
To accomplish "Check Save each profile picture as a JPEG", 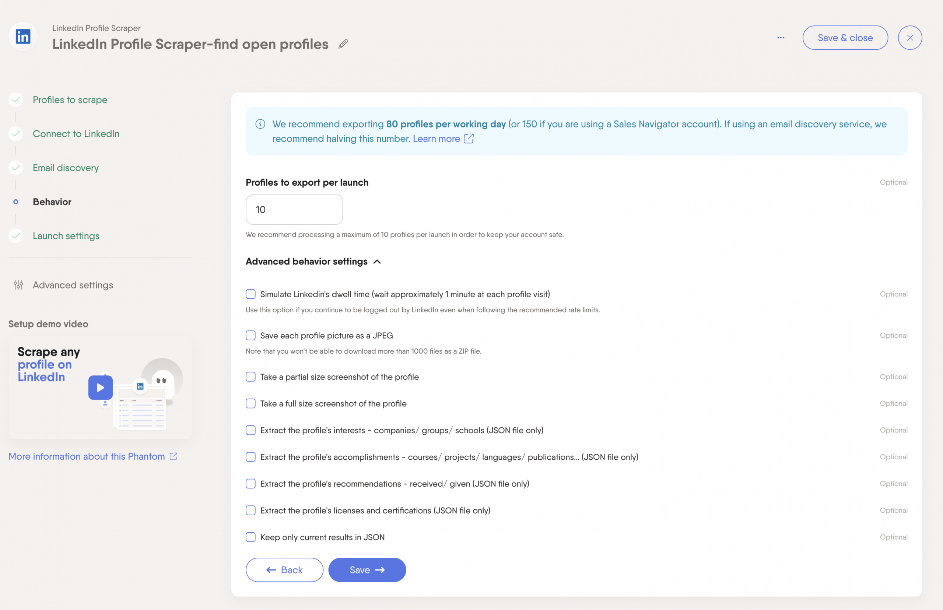I will tap(250, 335).
